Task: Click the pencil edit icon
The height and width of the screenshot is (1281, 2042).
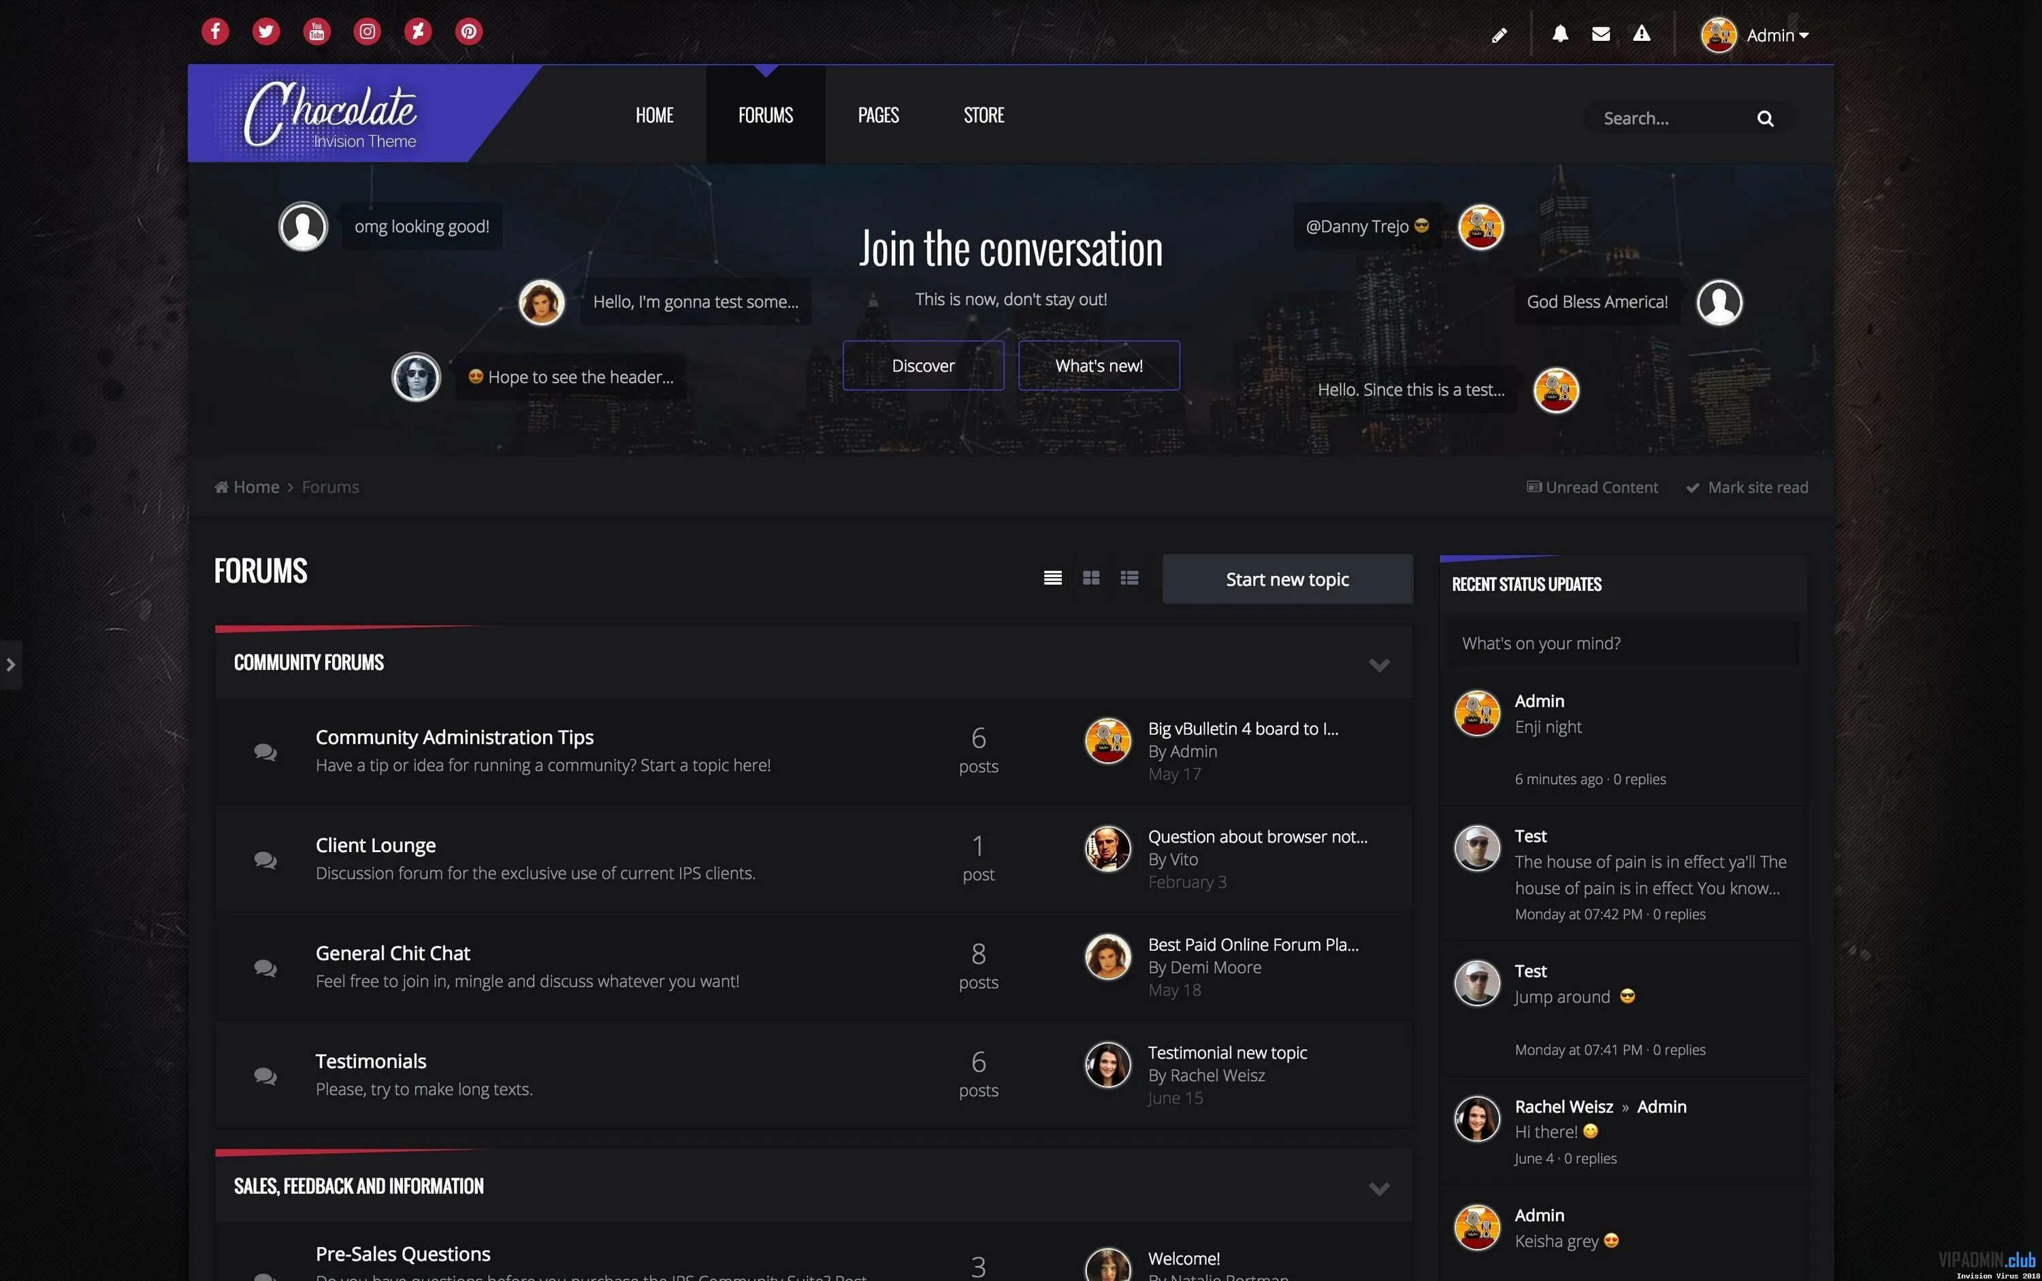Action: [x=1499, y=34]
